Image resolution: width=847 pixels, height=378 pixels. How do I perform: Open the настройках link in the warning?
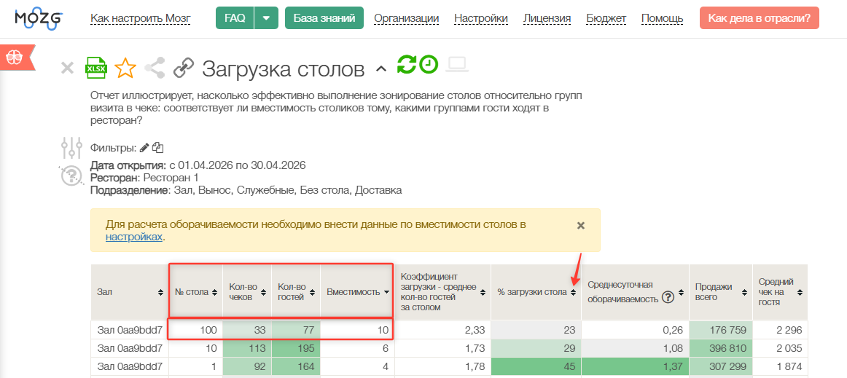(134, 237)
